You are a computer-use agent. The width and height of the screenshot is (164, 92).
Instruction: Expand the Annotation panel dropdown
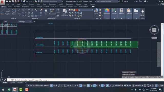click(x=52, y=18)
